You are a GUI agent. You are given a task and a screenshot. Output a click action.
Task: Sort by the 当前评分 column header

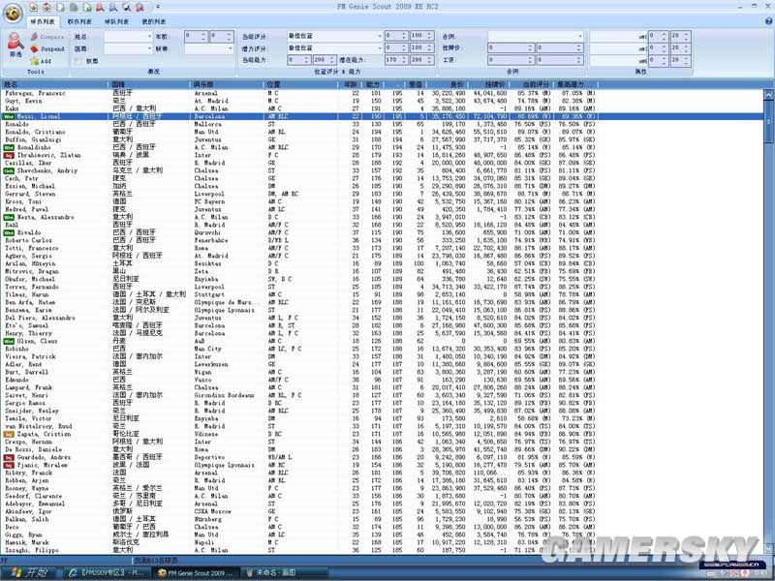531,84
